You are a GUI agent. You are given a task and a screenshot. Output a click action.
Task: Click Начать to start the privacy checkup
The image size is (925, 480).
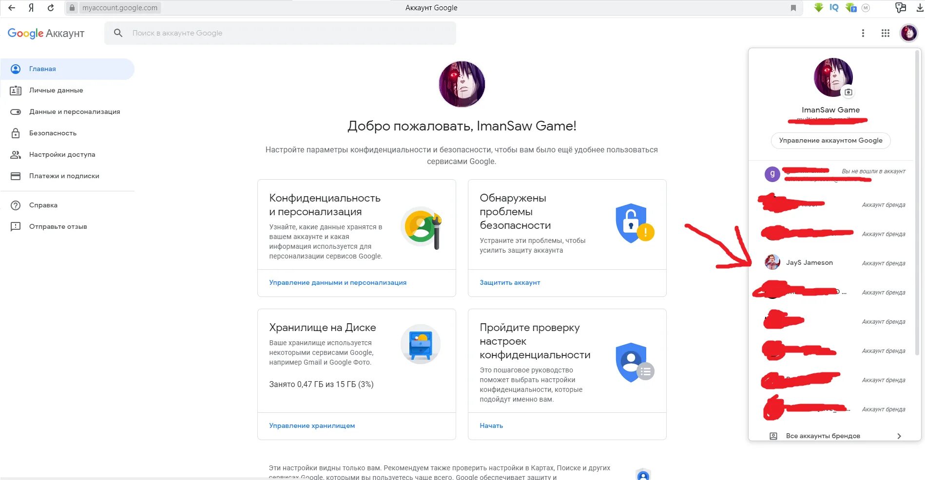[x=491, y=426]
